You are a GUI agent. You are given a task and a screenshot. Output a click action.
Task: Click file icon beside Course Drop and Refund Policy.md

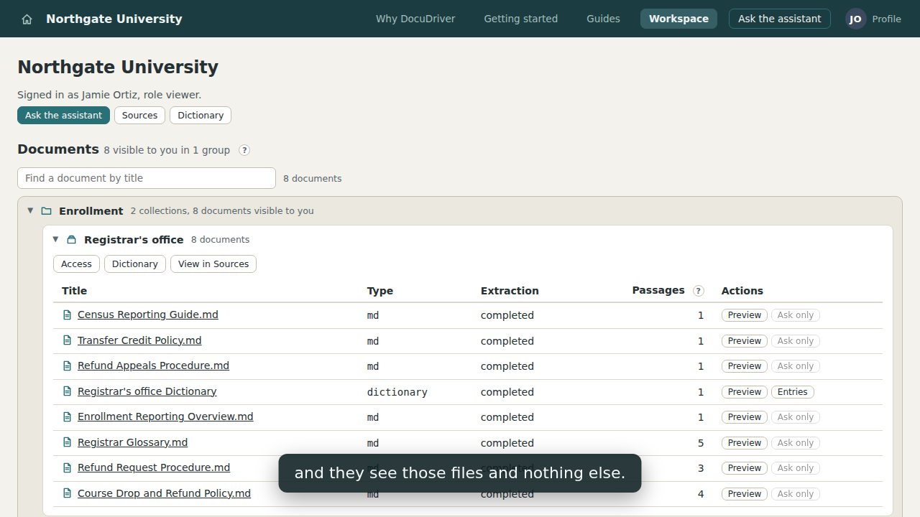tap(68, 493)
